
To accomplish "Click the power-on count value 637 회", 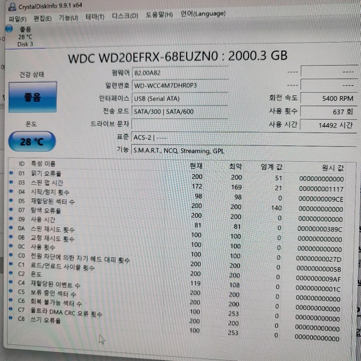I will click(329, 112).
